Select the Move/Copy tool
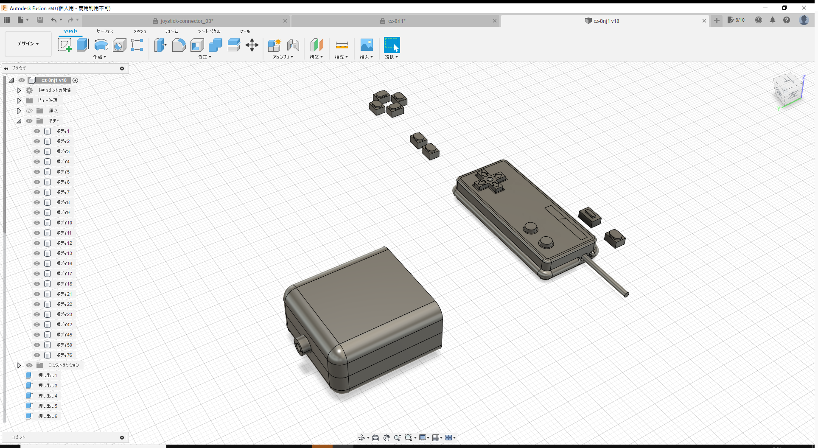818x448 pixels. [x=252, y=45]
